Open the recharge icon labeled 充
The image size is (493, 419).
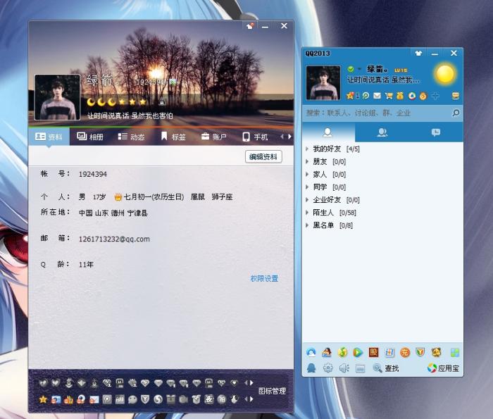[x=405, y=352]
